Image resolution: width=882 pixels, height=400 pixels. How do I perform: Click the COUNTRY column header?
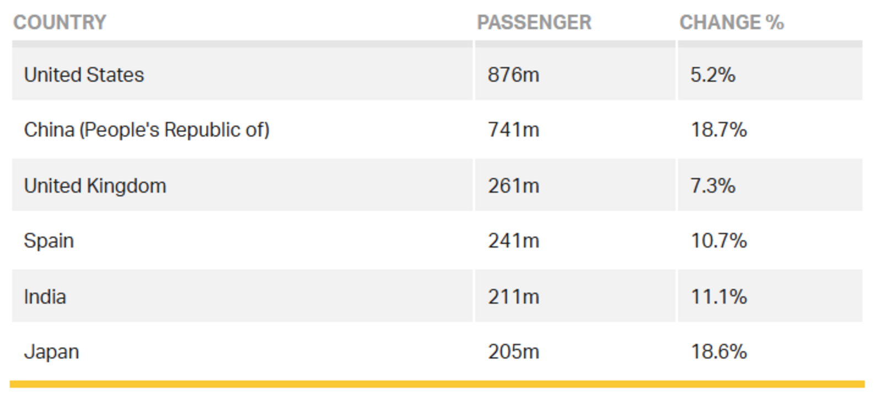click(60, 23)
